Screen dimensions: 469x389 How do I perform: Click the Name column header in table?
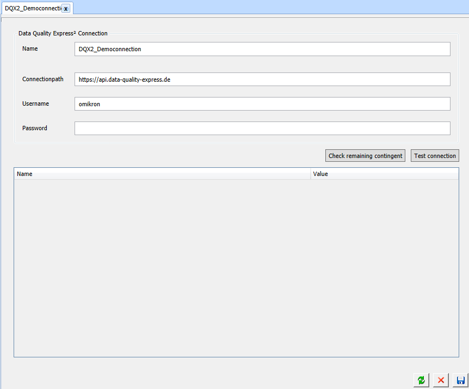162,174
